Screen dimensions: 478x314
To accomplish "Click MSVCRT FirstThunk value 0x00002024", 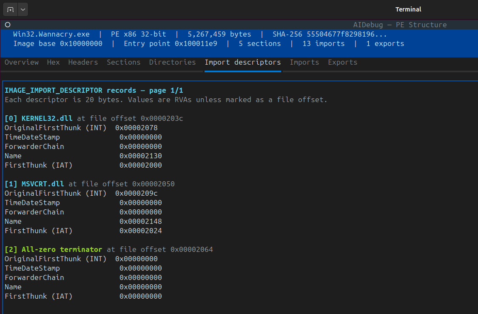I will (140, 231).
